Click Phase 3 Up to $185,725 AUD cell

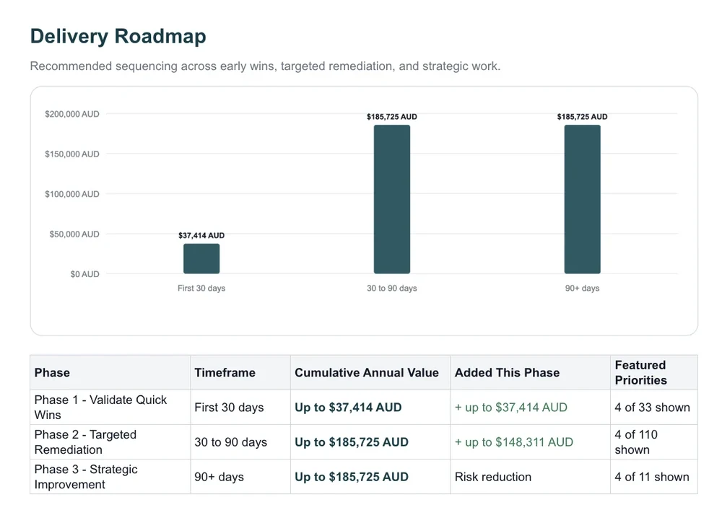[370, 477]
